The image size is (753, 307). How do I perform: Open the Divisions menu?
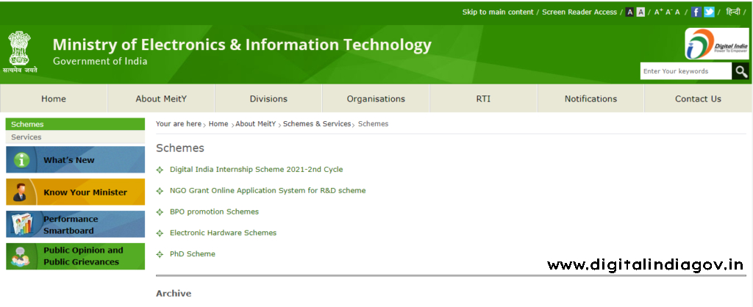[268, 99]
